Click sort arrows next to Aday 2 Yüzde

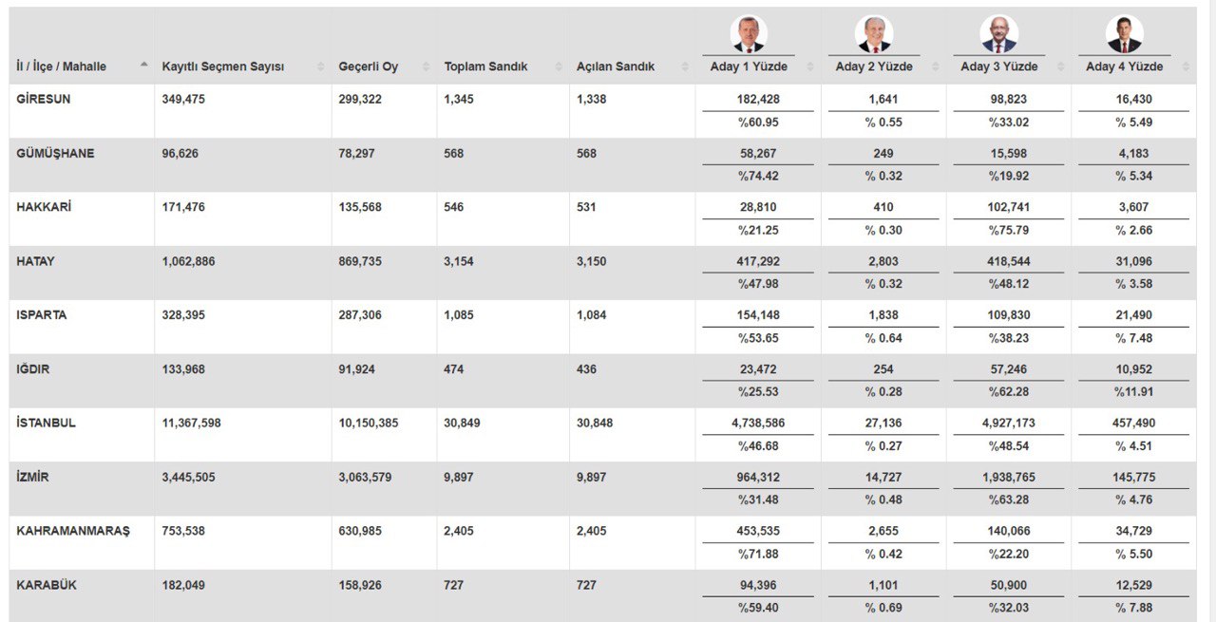point(936,66)
